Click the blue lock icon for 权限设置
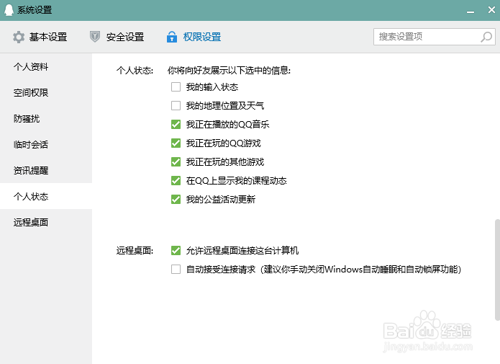 (172, 37)
